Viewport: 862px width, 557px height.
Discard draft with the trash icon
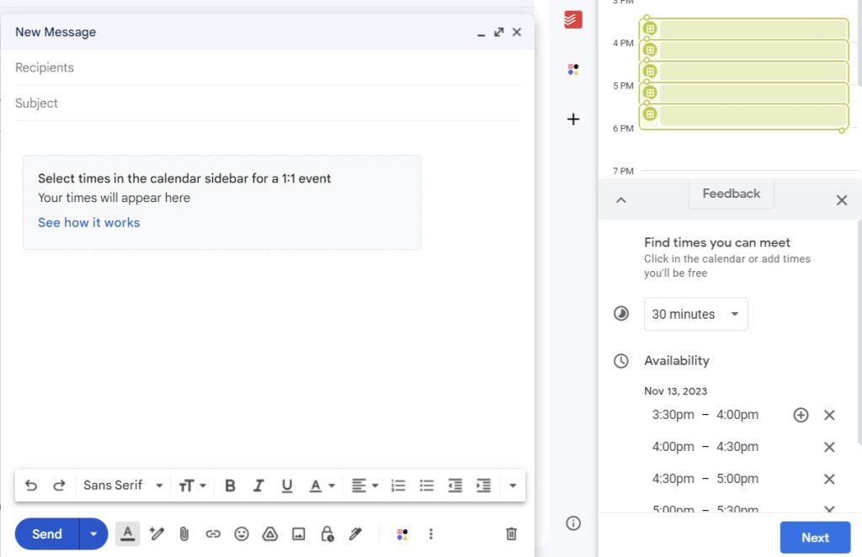point(511,533)
